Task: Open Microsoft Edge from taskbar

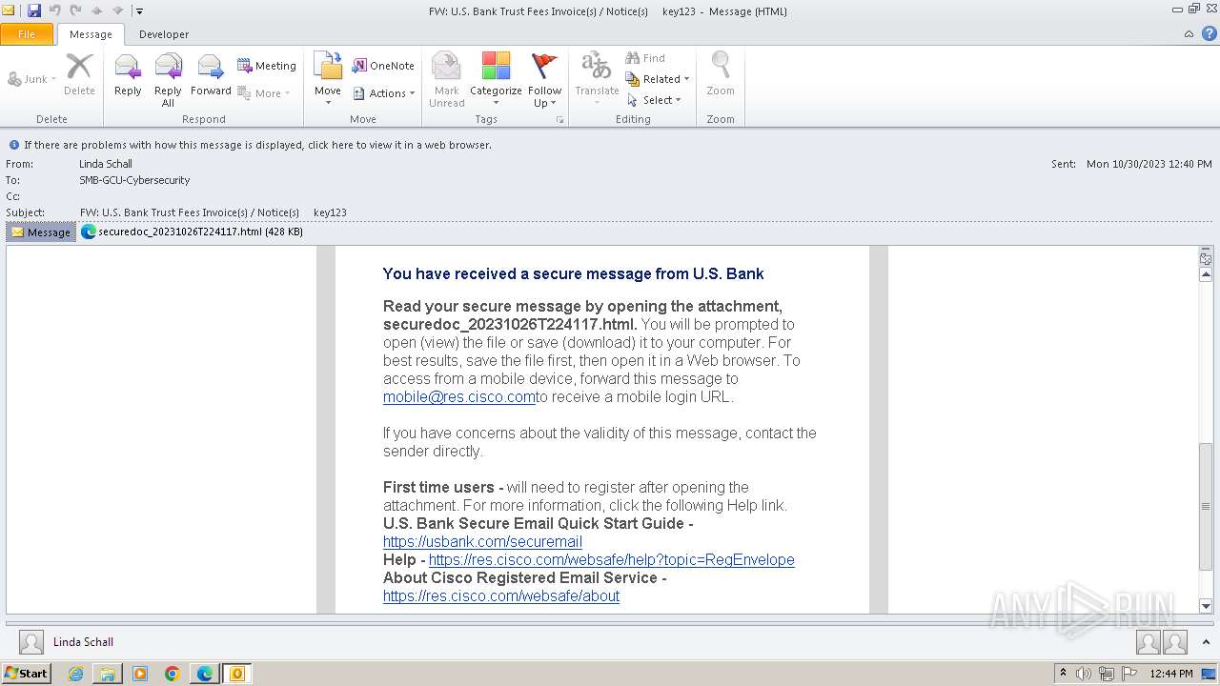Action: 204,674
